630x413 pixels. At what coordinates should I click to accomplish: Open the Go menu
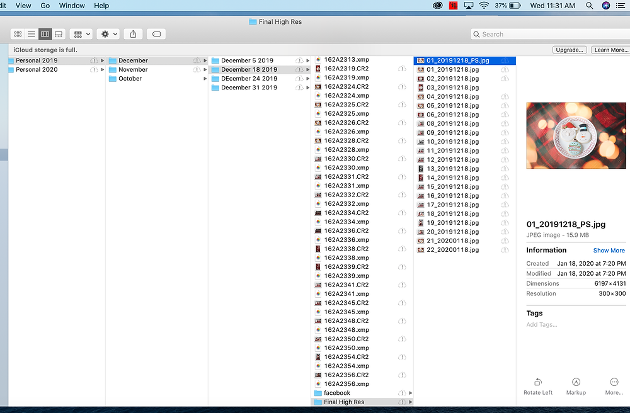(x=45, y=6)
